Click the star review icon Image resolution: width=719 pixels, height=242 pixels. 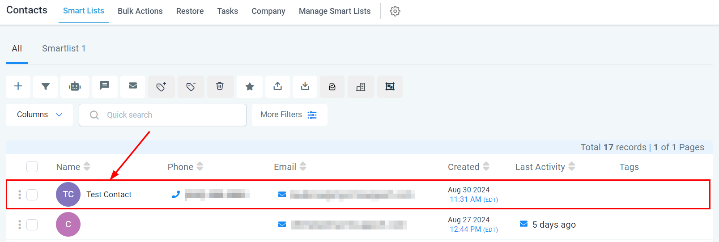(x=250, y=86)
